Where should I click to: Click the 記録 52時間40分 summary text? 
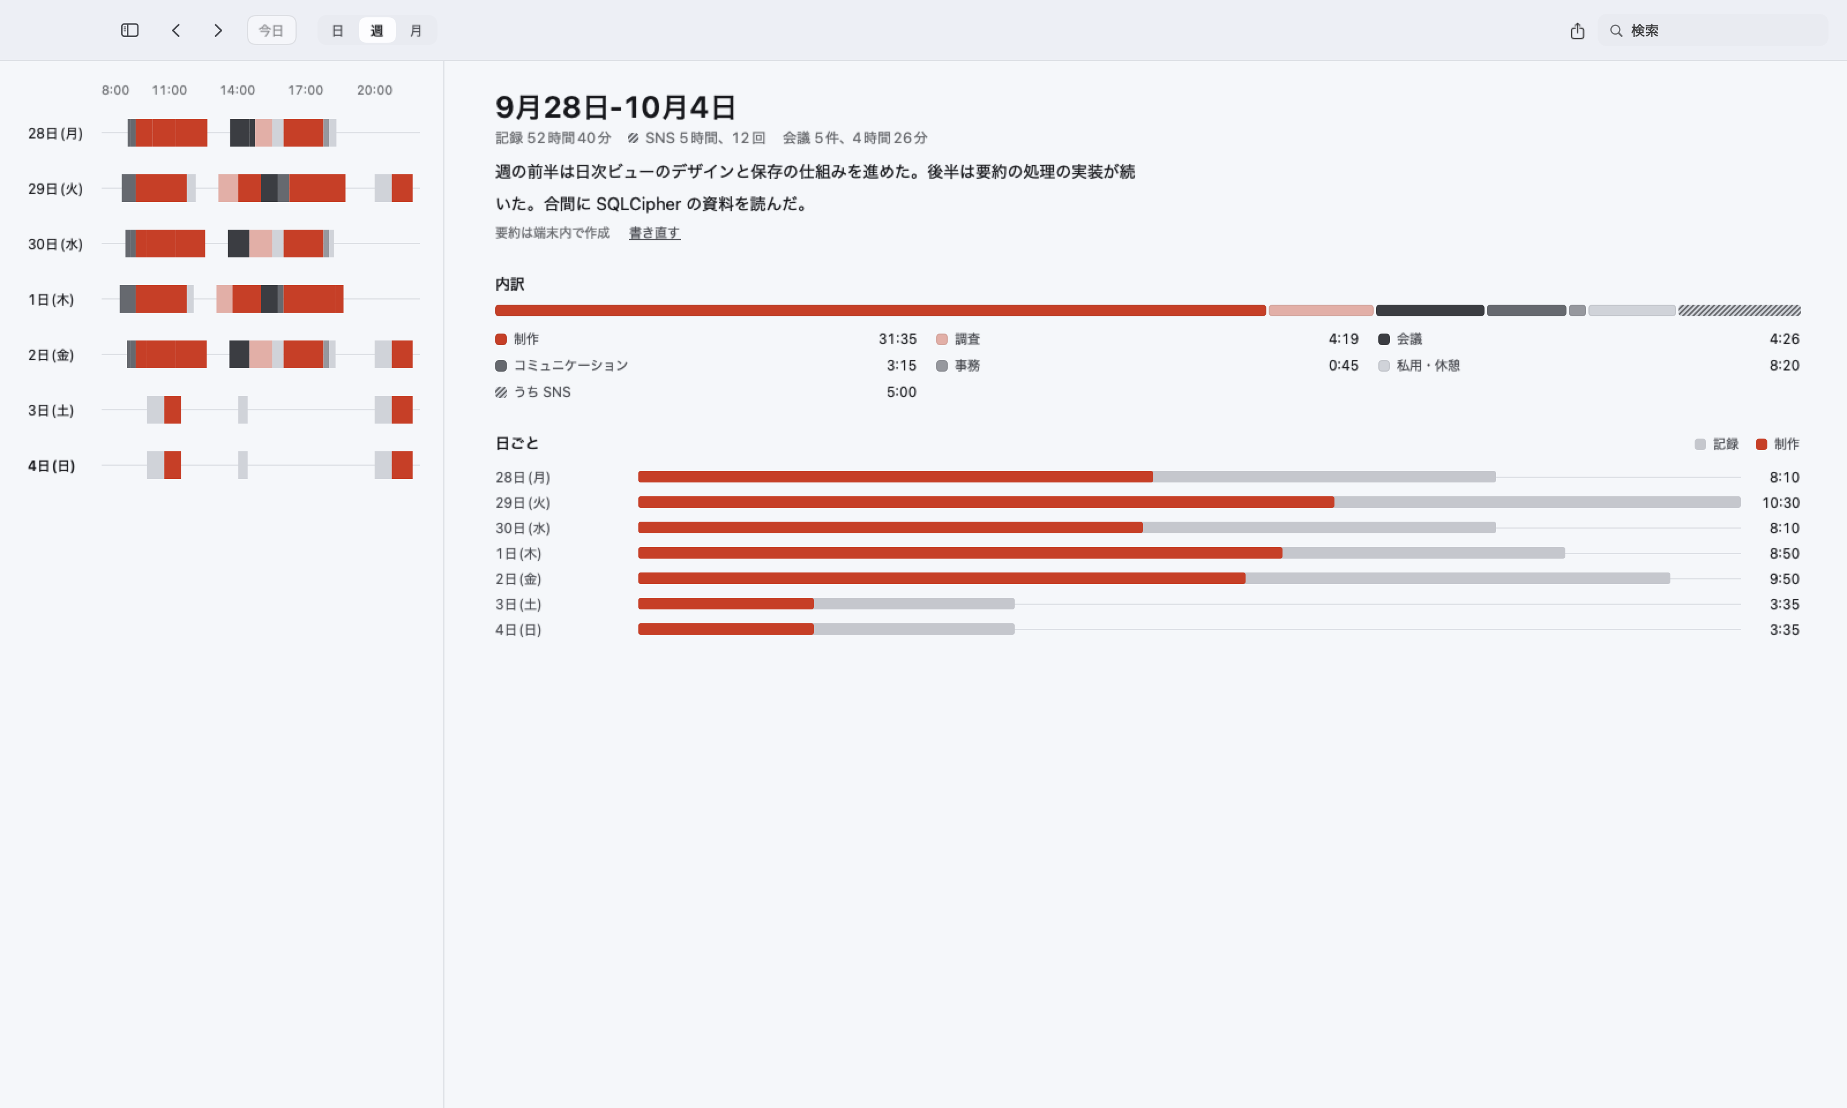coord(553,138)
